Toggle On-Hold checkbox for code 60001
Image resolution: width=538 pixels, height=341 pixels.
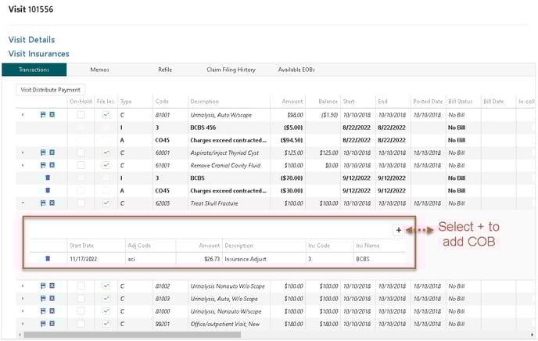(81, 153)
